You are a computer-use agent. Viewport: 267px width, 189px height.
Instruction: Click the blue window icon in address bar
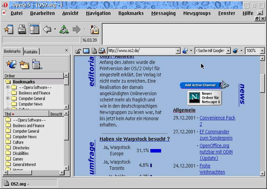86,51
